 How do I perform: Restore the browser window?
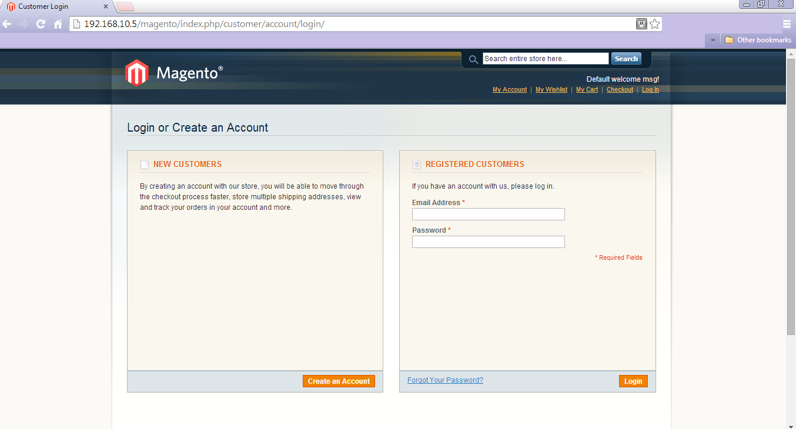(x=761, y=4)
